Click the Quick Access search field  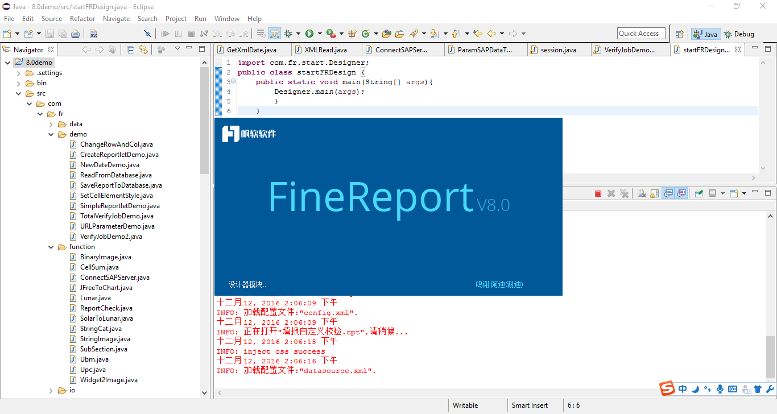coord(642,34)
